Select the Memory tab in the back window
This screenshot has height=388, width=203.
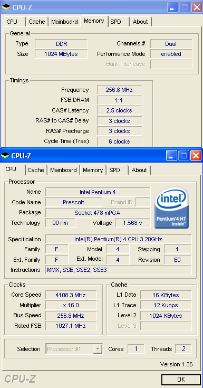[94, 21]
